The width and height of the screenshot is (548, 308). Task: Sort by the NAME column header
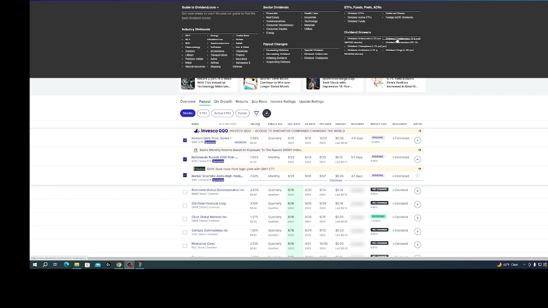tap(195, 124)
